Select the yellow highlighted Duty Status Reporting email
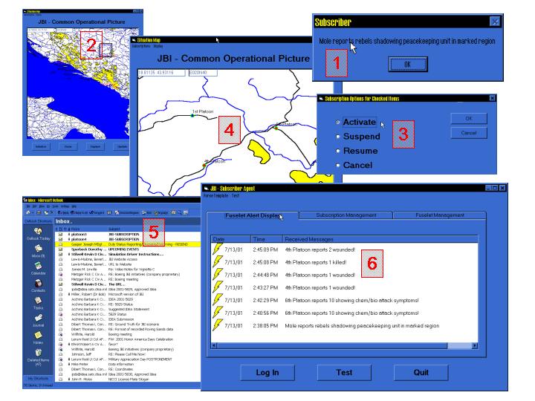This screenshot has width=535, height=401. [128, 244]
